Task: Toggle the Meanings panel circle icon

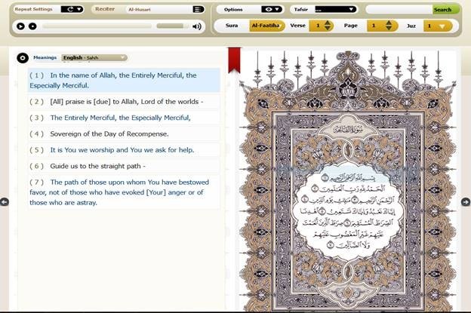Action: click(x=23, y=57)
